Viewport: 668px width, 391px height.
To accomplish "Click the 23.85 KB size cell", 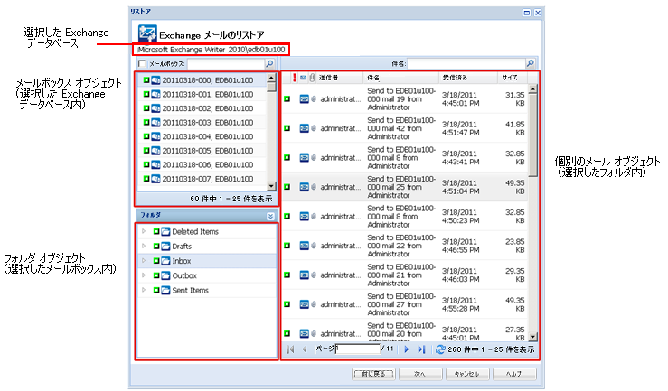I will pyautogui.click(x=514, y=246).
